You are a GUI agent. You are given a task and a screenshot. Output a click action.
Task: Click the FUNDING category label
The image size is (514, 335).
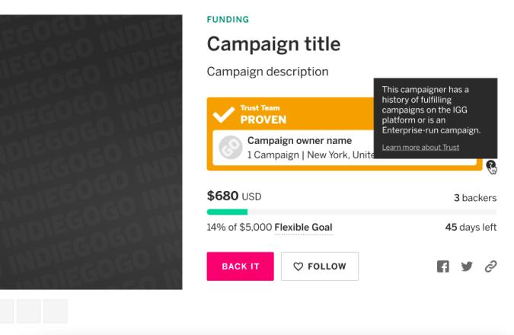(228, 19)
